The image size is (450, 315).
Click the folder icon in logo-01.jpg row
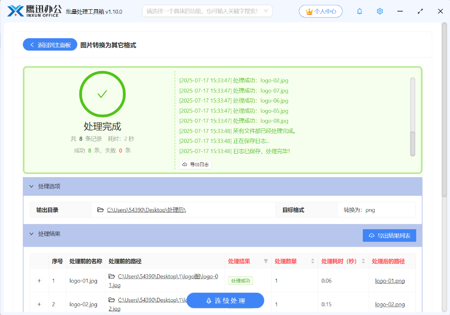(111, 276)
